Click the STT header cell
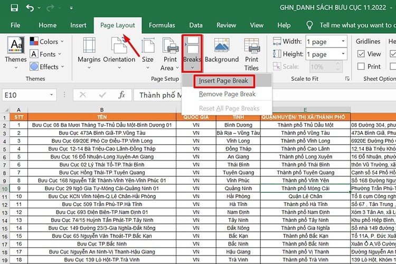396x264 pixels. point(18,117)
